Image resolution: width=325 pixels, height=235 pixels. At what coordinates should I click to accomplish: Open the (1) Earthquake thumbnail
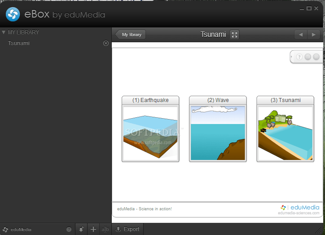(x=150, y=133)
